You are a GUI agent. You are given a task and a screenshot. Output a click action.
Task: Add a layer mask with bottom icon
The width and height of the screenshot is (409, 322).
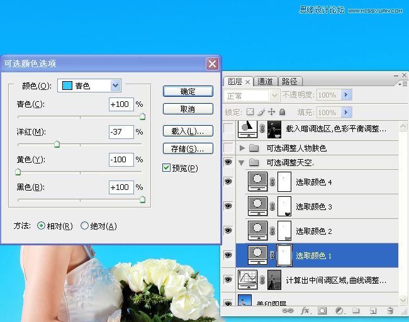pos(322,311)
